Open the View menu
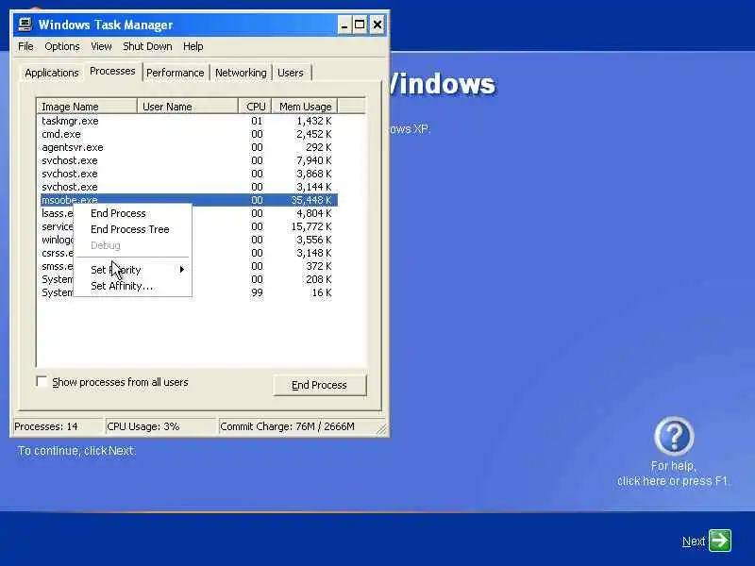Screen dimensions: 755x566 pos(101,46)
